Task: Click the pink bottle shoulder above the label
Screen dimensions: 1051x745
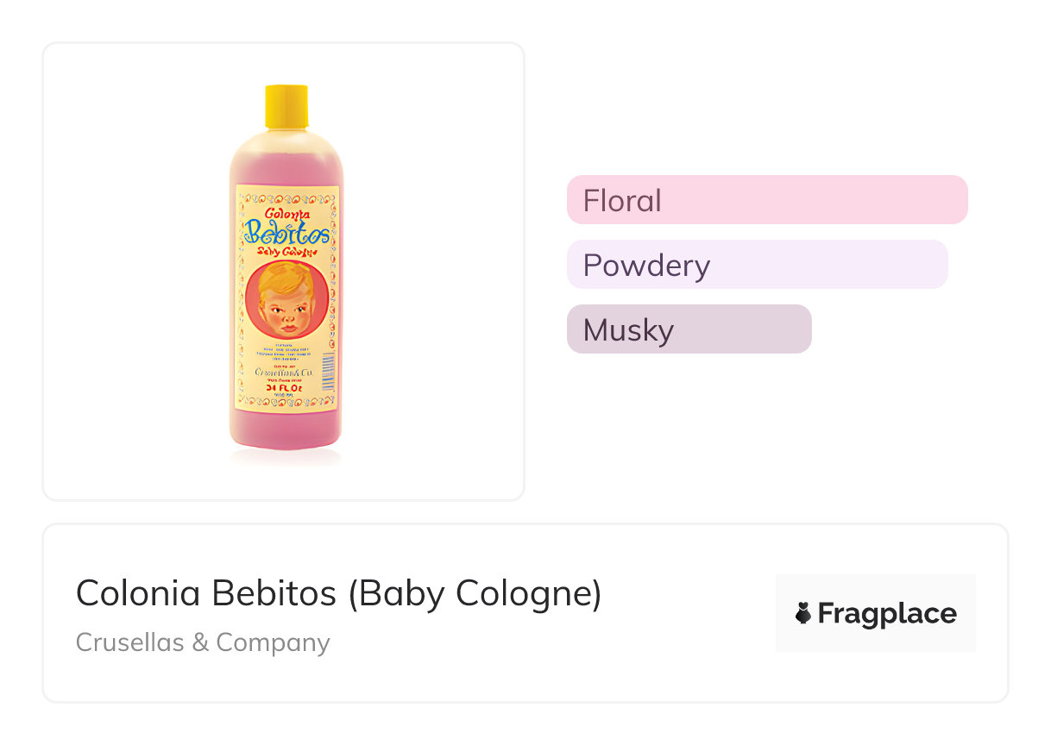Action: (x=286, y=160)
